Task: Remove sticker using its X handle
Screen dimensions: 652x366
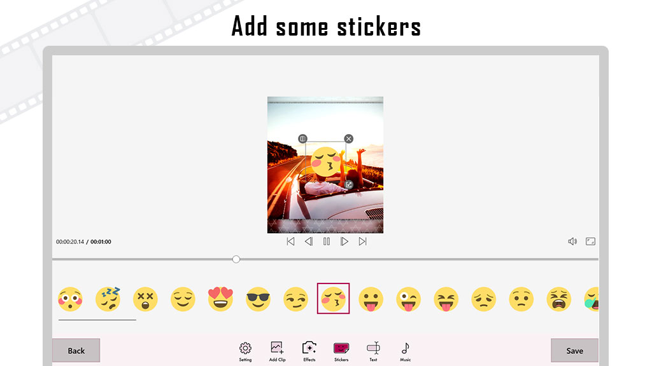Action: coord(348,139)
